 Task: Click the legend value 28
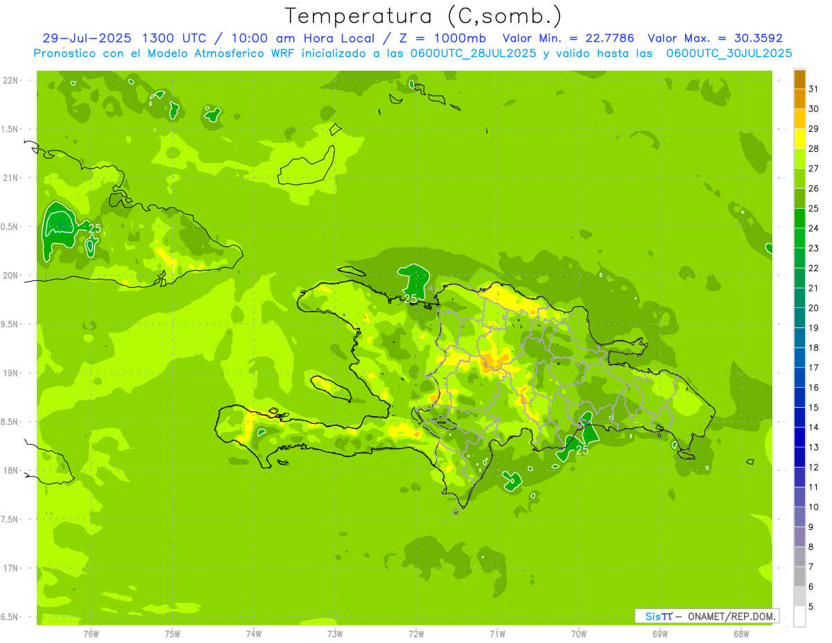pyautogui.click(x=813, y=148)
